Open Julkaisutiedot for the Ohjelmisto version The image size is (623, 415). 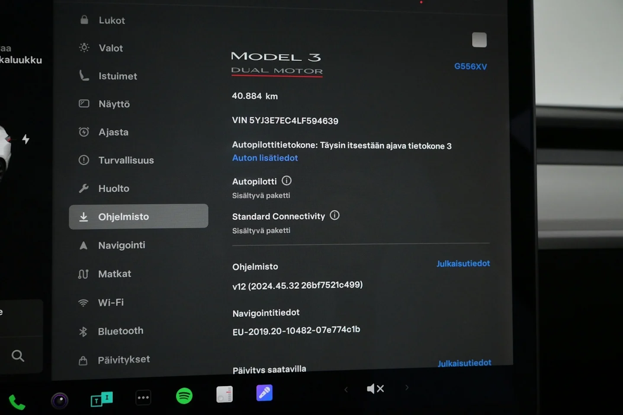point(463,263)
